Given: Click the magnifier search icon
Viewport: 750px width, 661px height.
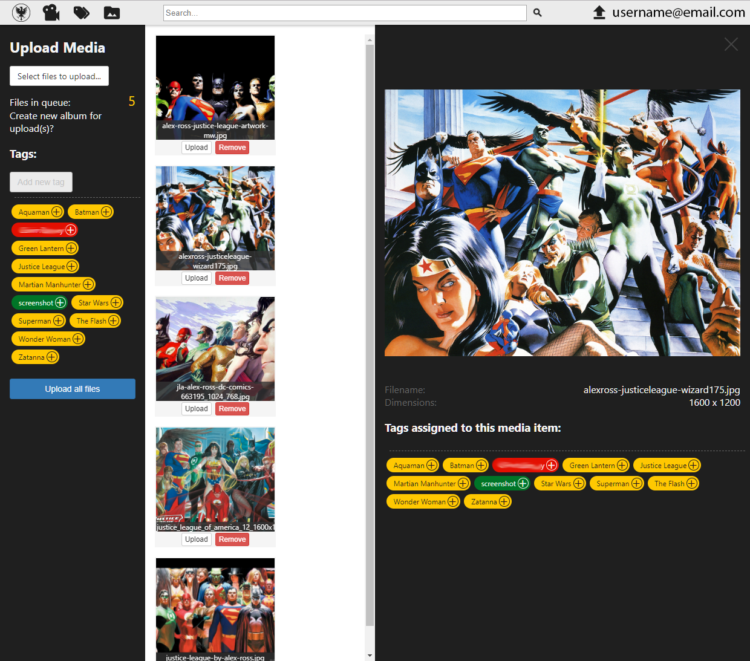Looking at the screenshot, I should [538, 13].
